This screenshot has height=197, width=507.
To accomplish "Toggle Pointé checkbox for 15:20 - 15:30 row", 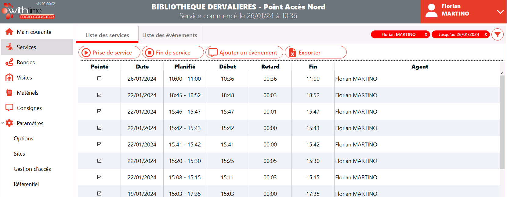I will [99, 161].
